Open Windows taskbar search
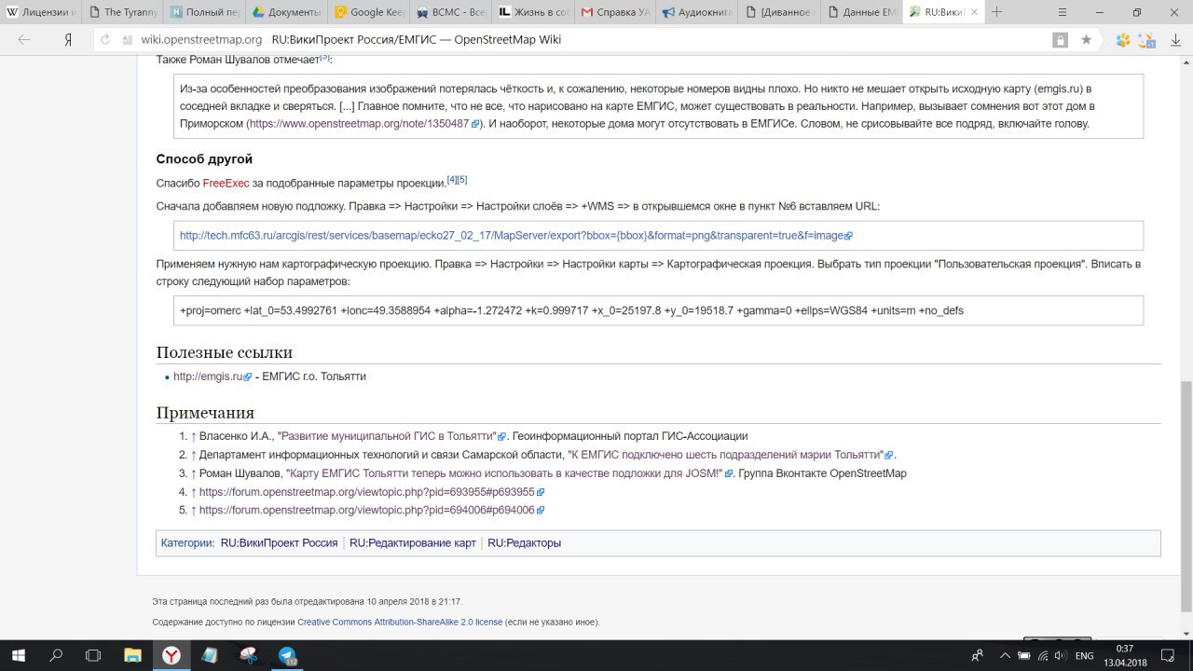Image resolution: width=1193 pixels, height=671 pixels. tap(55, 655)
